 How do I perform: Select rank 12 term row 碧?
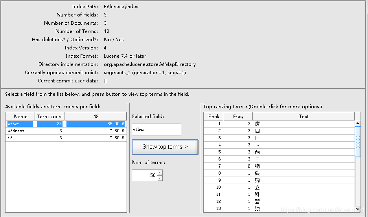[x=279, y=201]
